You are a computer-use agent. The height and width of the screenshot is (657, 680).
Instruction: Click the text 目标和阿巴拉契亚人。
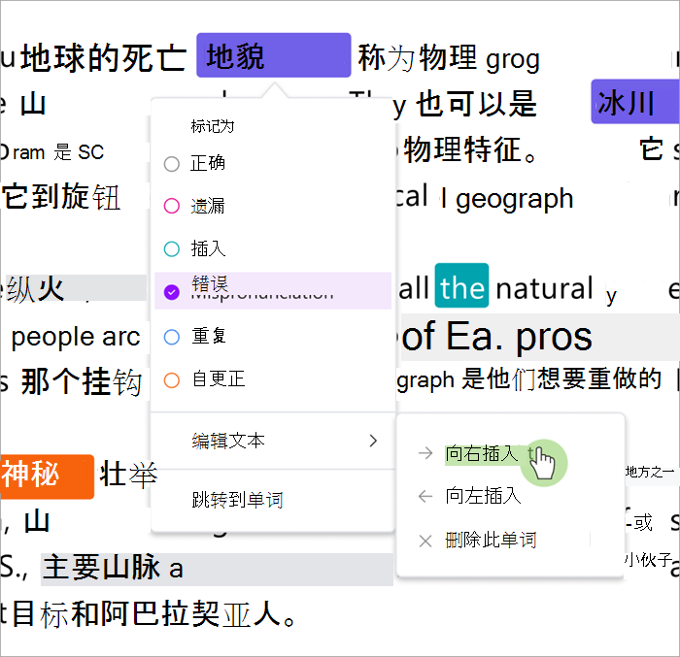tap(154, 613)
